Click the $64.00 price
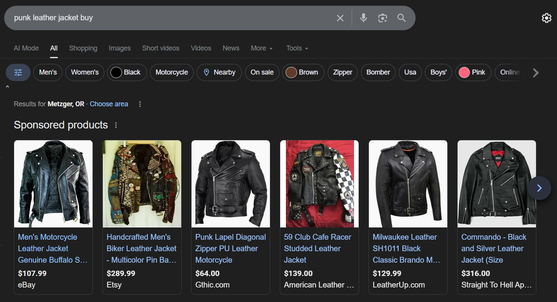This screenshot has width=557, height=302. pyautogui.click(x=208, y=273)
